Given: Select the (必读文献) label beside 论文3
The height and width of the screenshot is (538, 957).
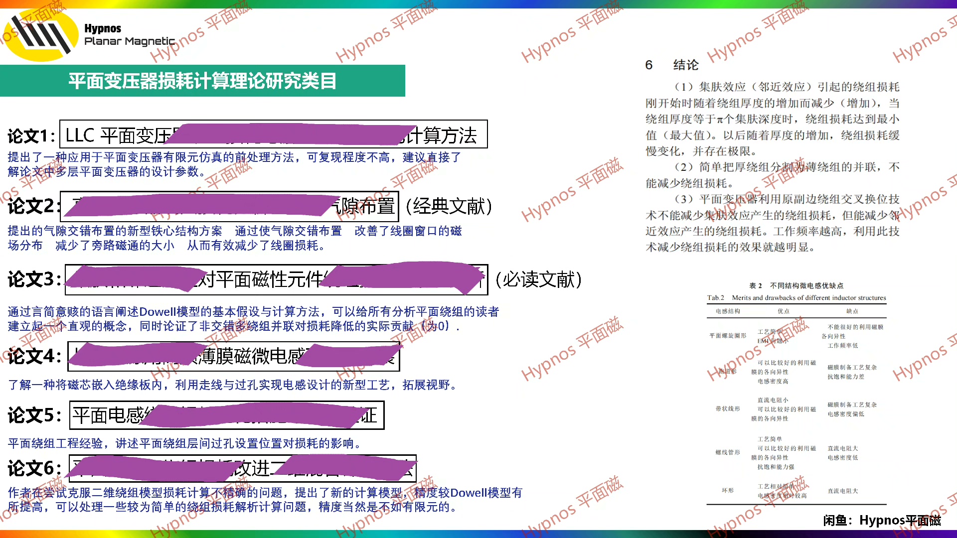Looking at the screenshot, I should (538, 279).
